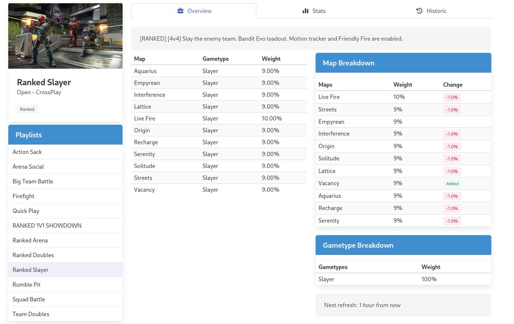Click Map column header in playlist table

point(140,59)
